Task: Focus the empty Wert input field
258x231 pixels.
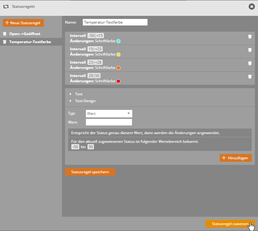Action: coord(109,122)
